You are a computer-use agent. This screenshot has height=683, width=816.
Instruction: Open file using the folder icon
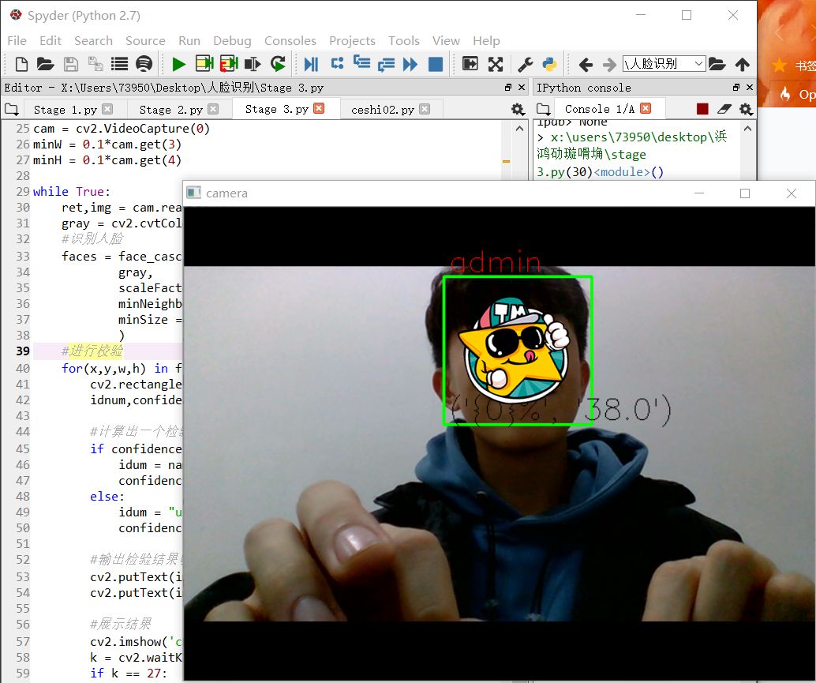(x=45, y=65)
